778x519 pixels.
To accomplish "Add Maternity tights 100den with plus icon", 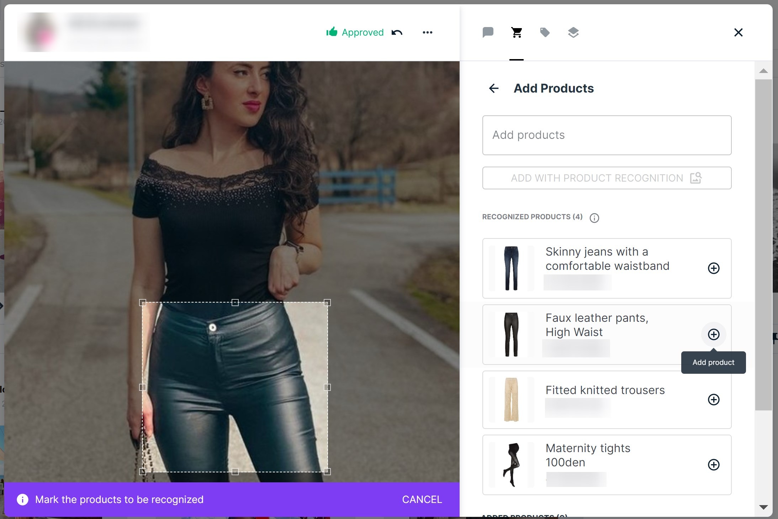I will coord(713,465).
